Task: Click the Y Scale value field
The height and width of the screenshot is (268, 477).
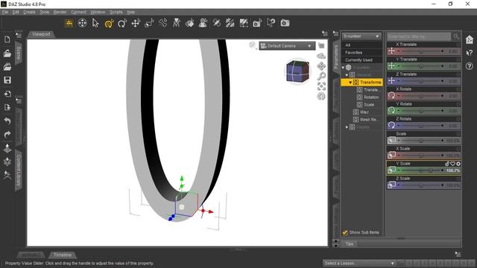Action: pos(452,170)
